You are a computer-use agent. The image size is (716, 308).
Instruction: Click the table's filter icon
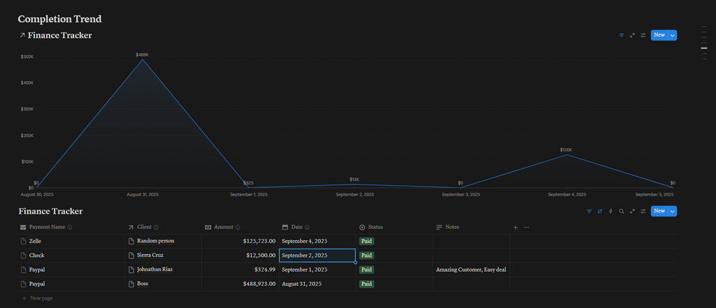589,211
